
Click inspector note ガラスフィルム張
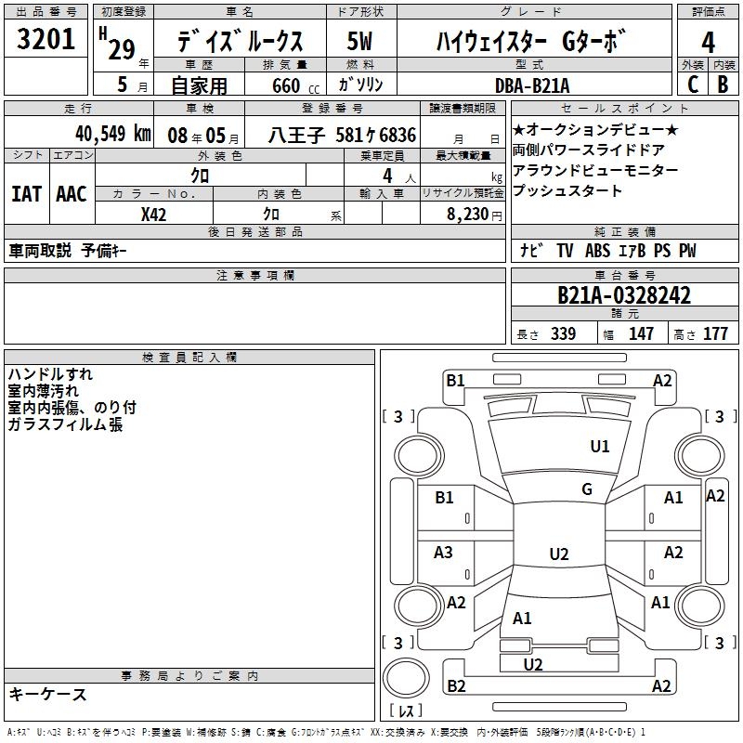pos(65,424)
